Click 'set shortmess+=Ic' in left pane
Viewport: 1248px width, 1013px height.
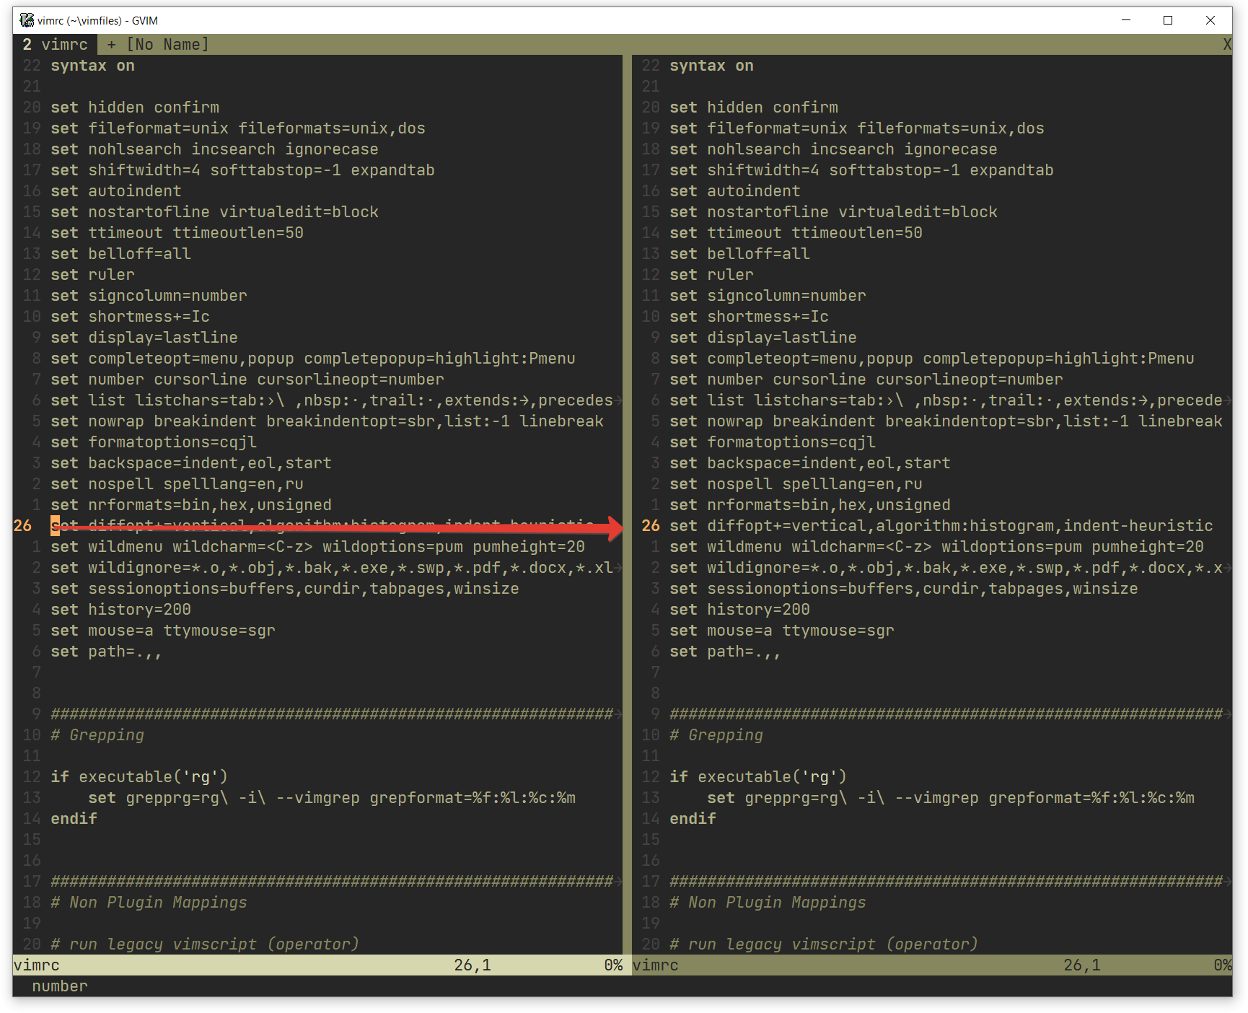[130, 317]
